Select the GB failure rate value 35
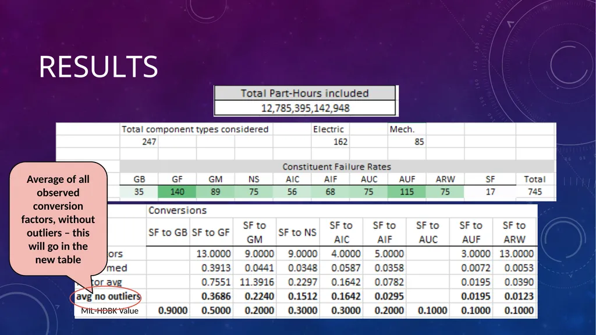This screenshot has height=335, width=596. click(139, 192)
